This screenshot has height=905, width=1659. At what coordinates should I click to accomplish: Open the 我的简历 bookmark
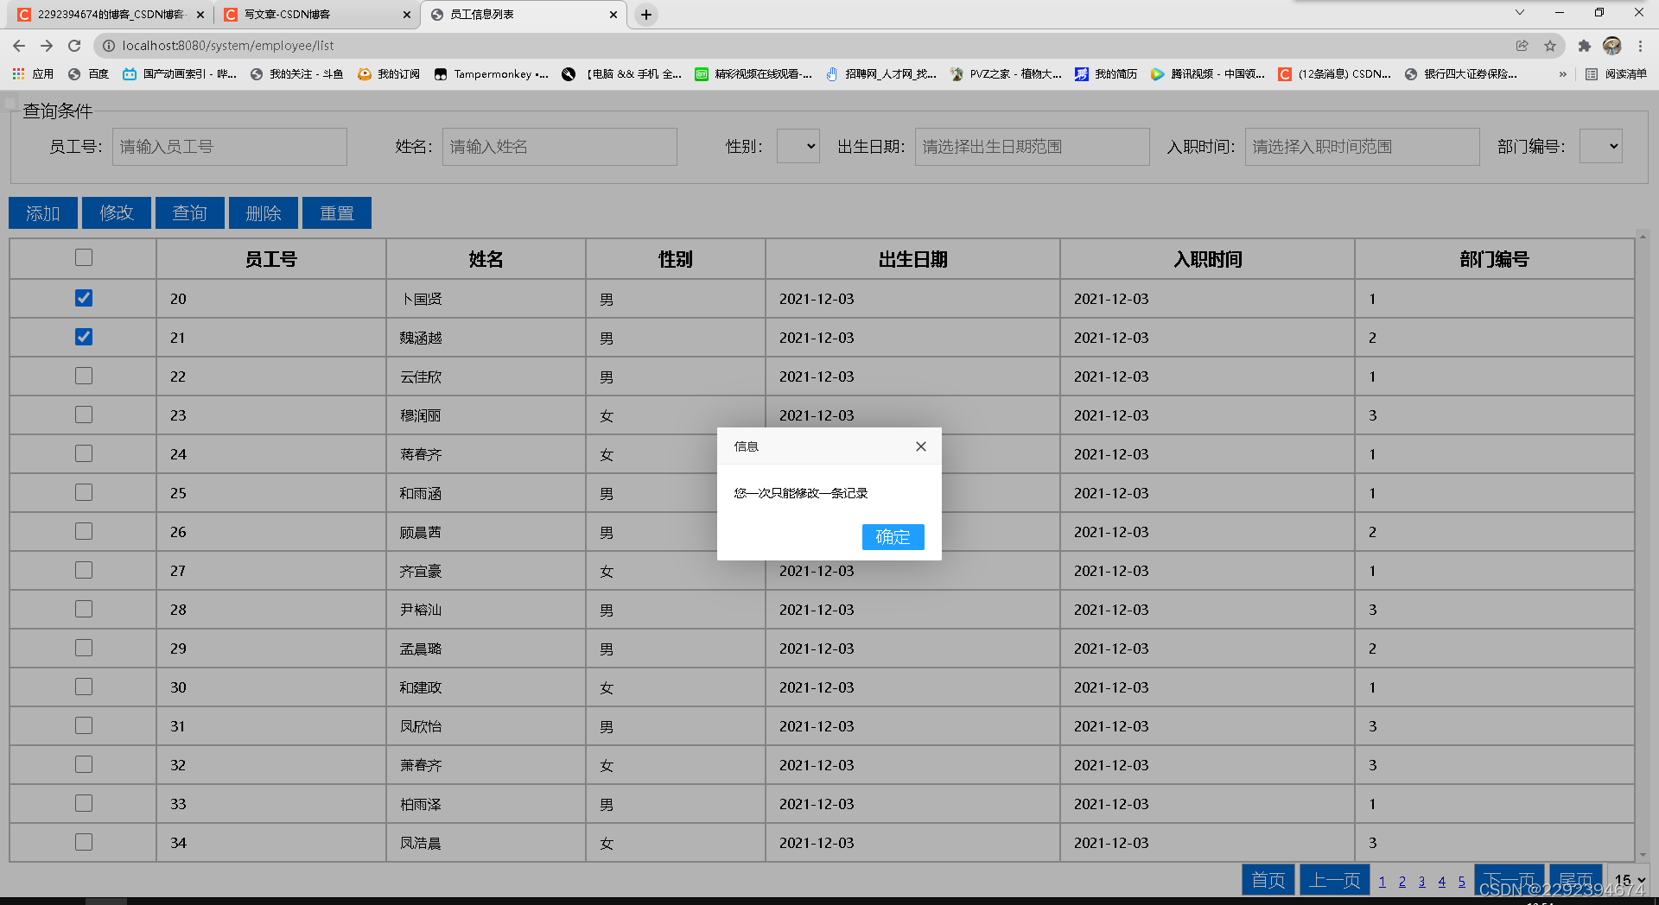(1106, 74)
